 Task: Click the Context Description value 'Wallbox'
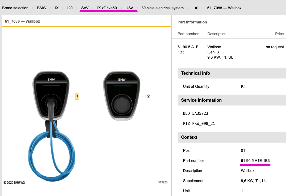point(248,171)
